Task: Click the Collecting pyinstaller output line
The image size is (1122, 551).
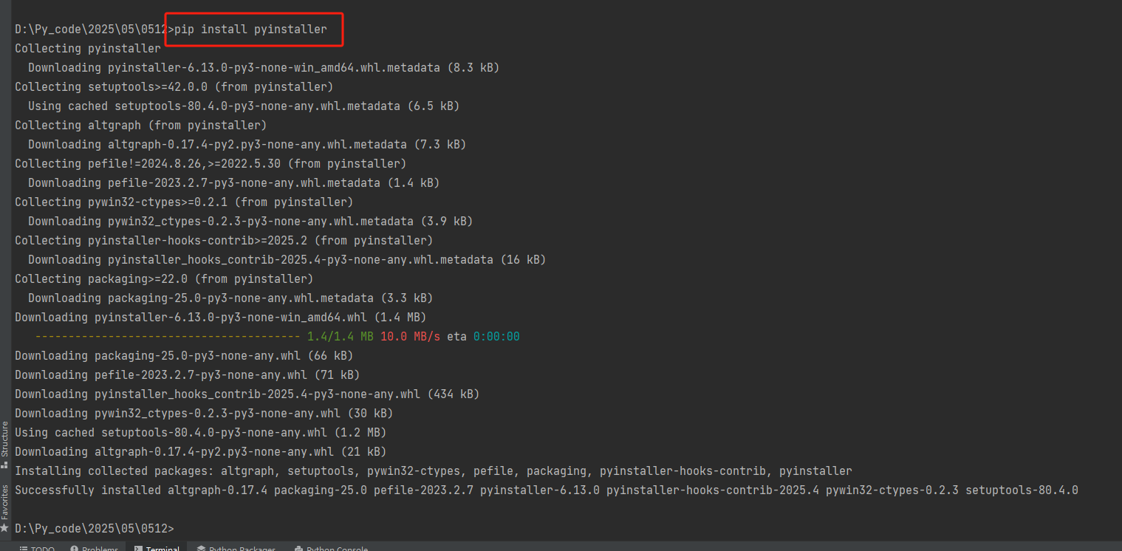Action: (87, 48)
